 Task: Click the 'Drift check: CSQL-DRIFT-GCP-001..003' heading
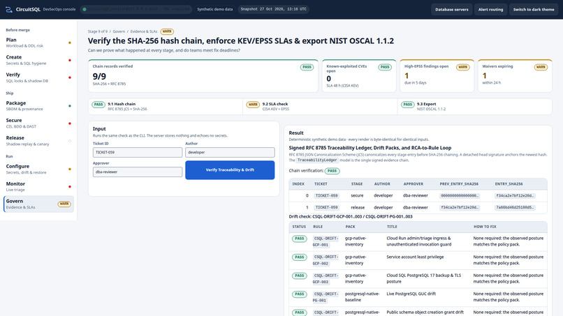(351, 217)
